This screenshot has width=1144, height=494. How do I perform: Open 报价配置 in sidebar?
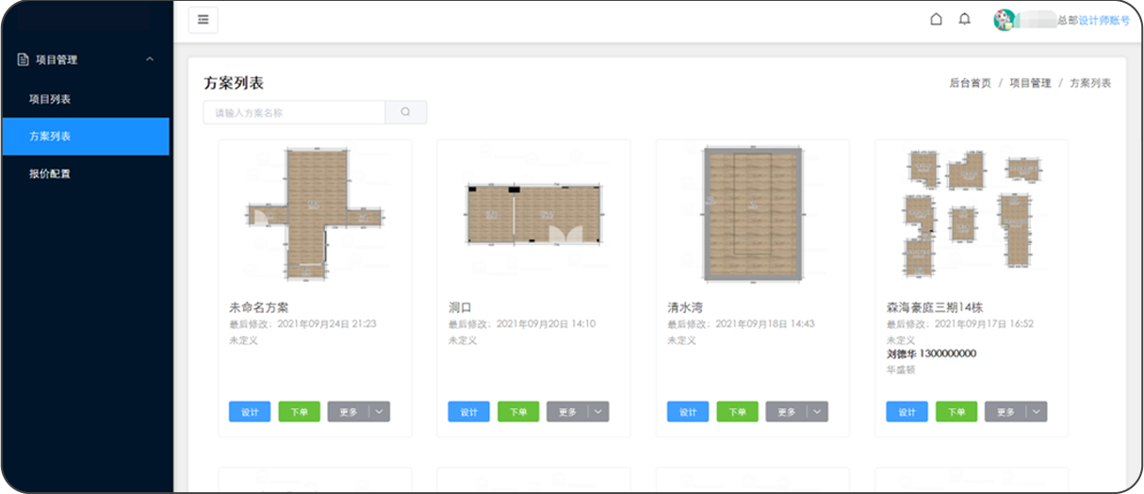click(x=50, y=173)
